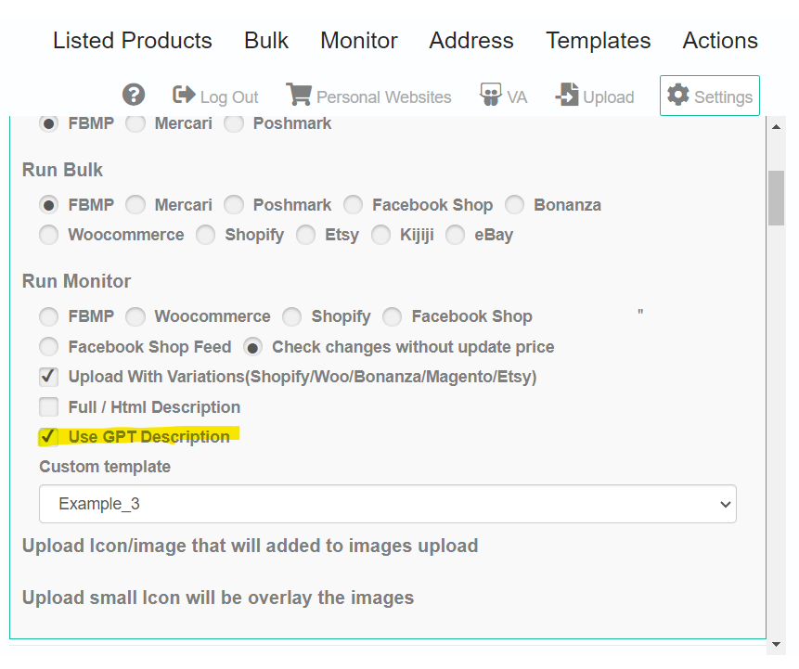Switch to the Listed Products tab
This screenshot has height=669, width=799.
click(x=133, y=40)
